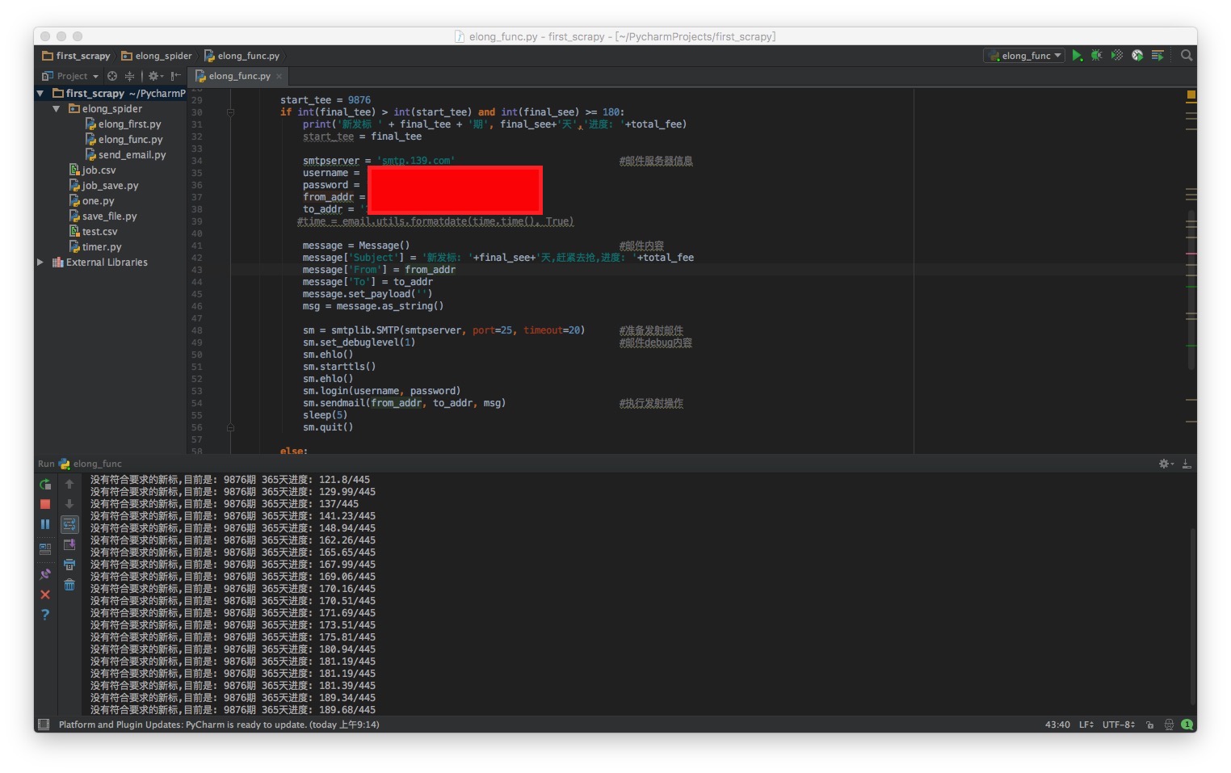Open test.csv in project tree
The height and width of the screenshot is (773, 1231).
pyautogui.click(x=93, y=232)
